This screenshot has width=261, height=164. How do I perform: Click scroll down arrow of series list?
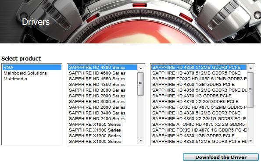tap(141, 141)
